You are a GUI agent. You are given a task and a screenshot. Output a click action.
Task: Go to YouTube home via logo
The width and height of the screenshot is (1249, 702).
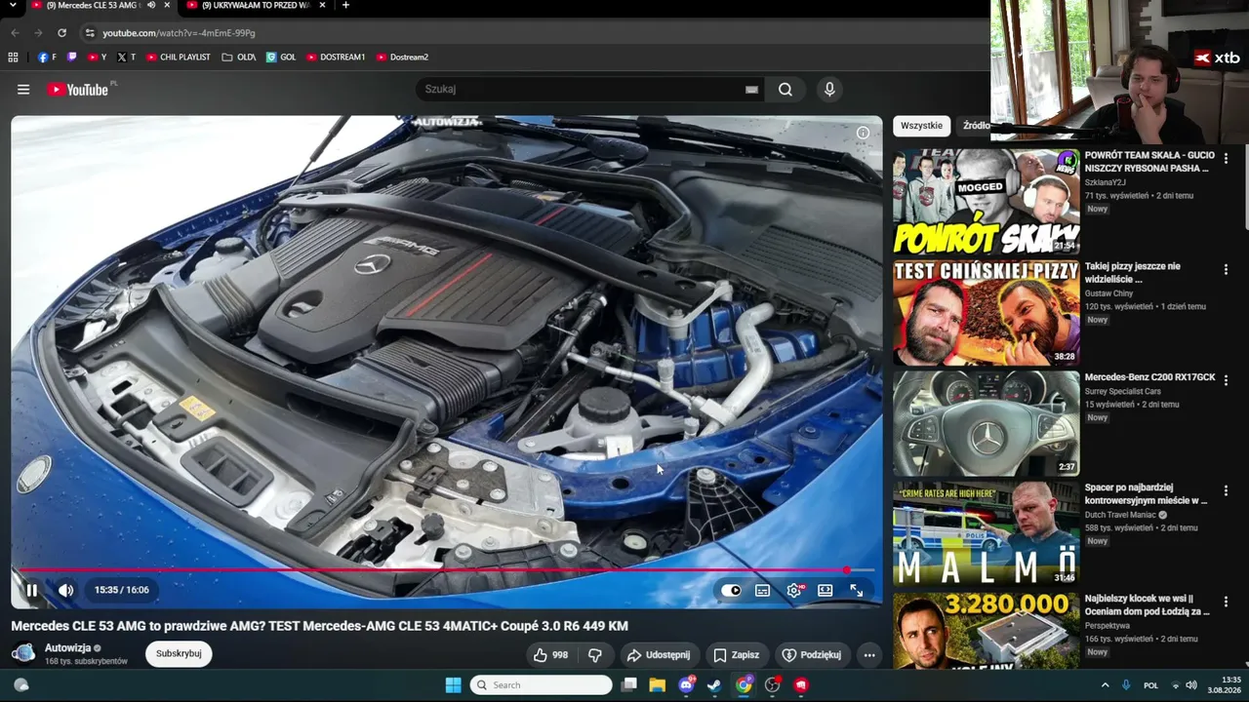pos(77,90)
